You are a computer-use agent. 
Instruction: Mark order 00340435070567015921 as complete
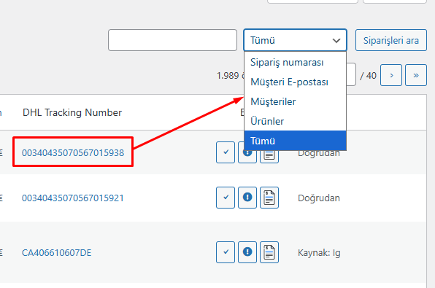[226, 198]
